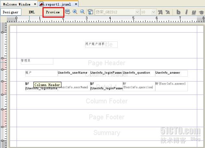The width and height of the screenshot is (205, 148).
Task: Select the UserInfo_userName column header label
Action: pos(74,73)
